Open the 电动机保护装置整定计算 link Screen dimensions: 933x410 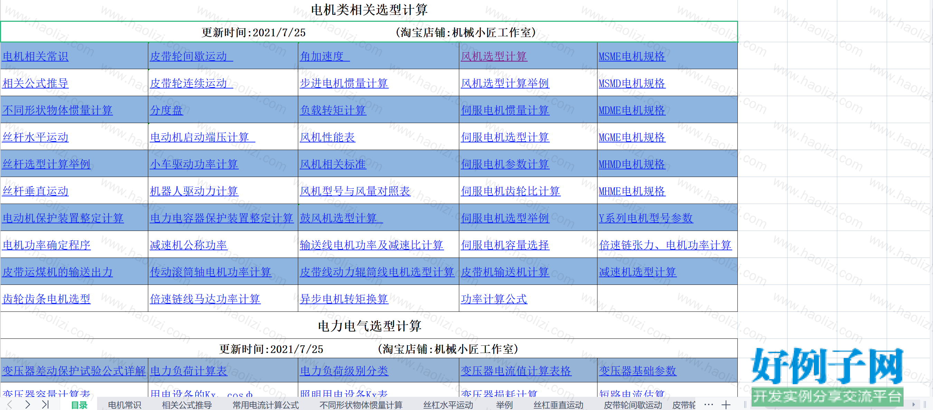pyautogui.click(x=63, y=218)
